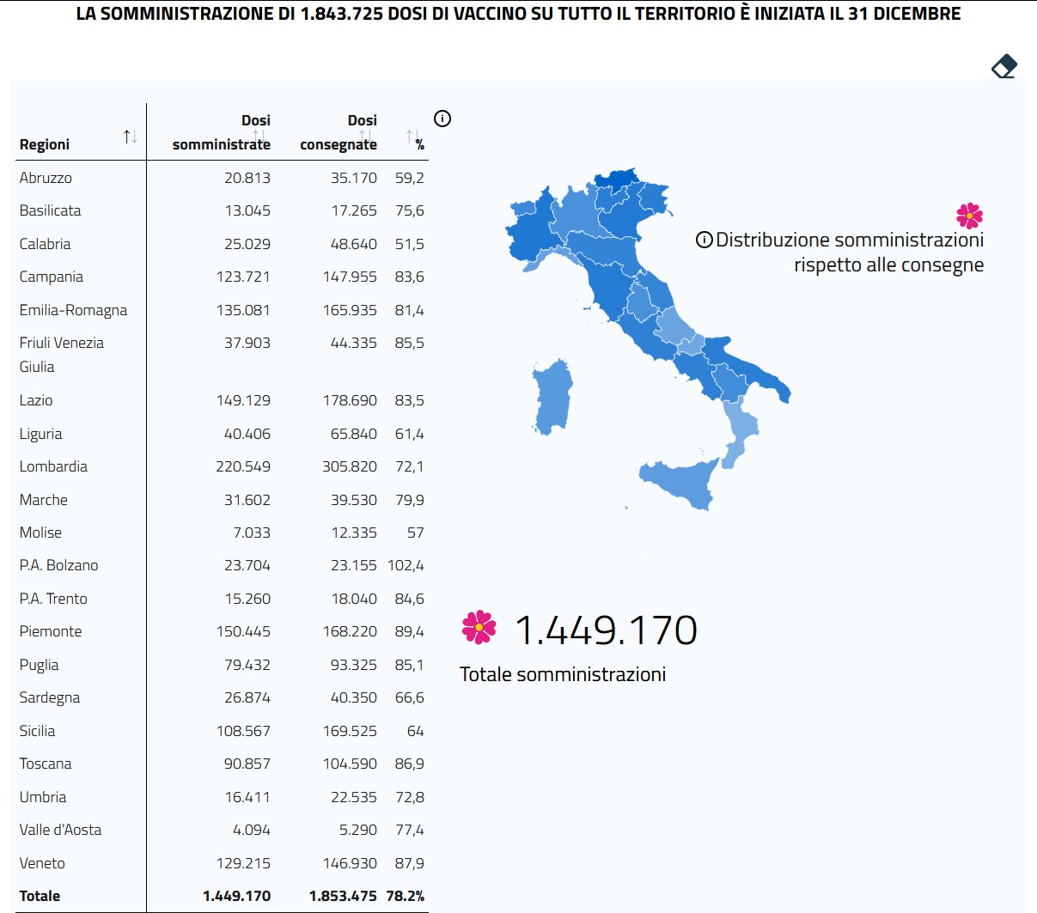Click the P.A. Bolzano row
This screenshot has height=913, width=1037.
(x=222, y=565)
